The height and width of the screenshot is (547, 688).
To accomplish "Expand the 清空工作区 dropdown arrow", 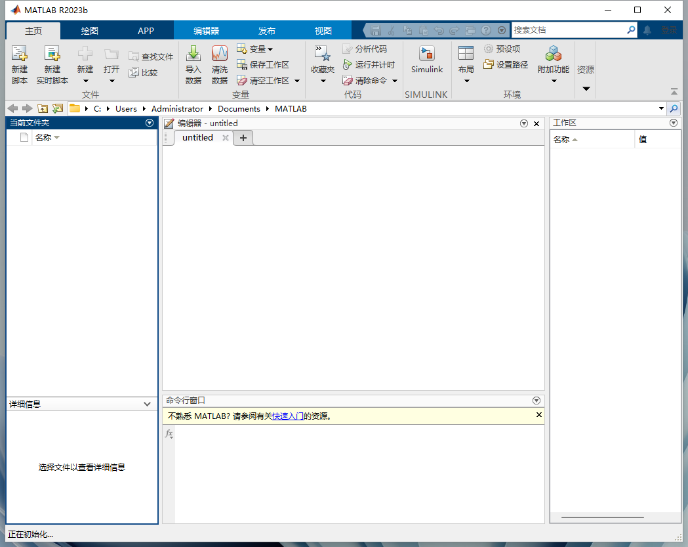I will 297,81.
